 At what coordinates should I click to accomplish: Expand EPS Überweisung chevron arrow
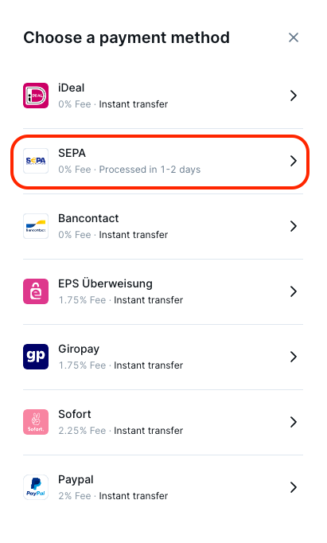click(294, 291)
